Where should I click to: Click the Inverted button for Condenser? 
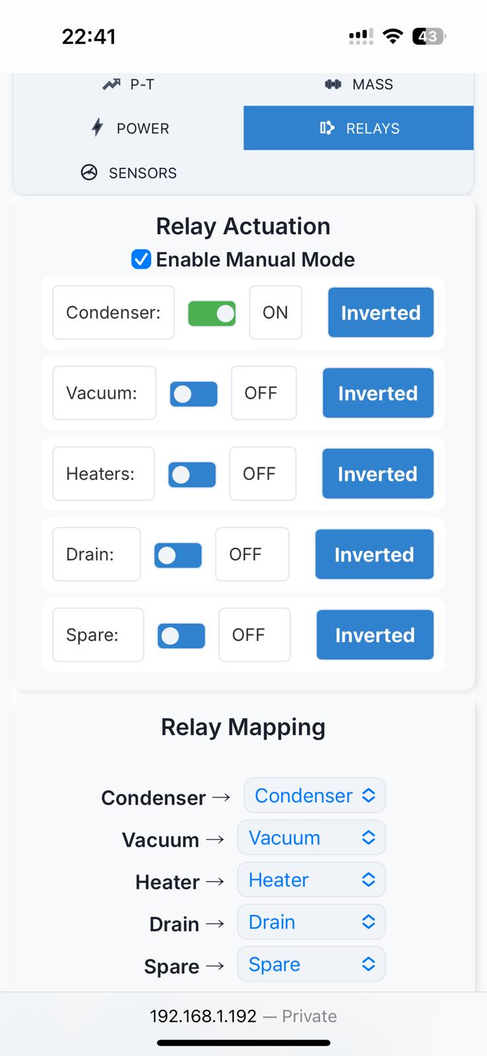(x=380, y=312)
